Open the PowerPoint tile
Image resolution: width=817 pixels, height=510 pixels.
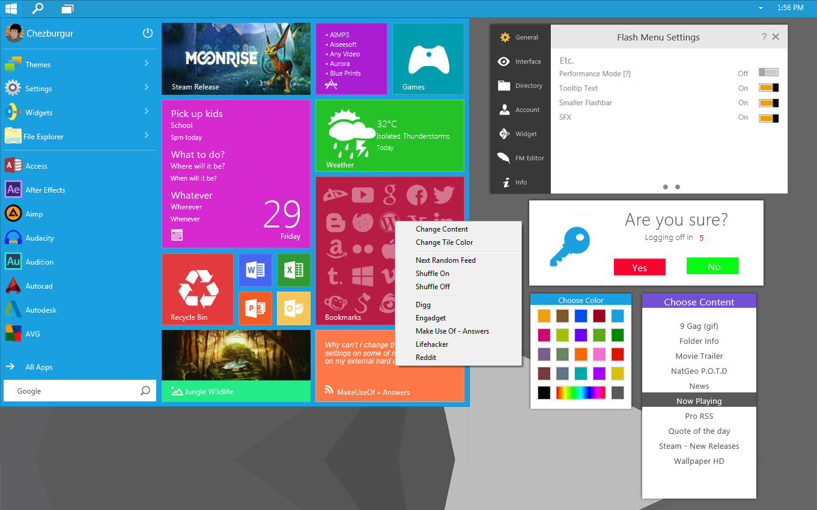tap(255, 308)
